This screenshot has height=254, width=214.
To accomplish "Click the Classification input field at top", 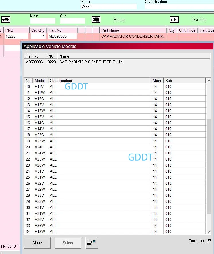I will [180, 7].
